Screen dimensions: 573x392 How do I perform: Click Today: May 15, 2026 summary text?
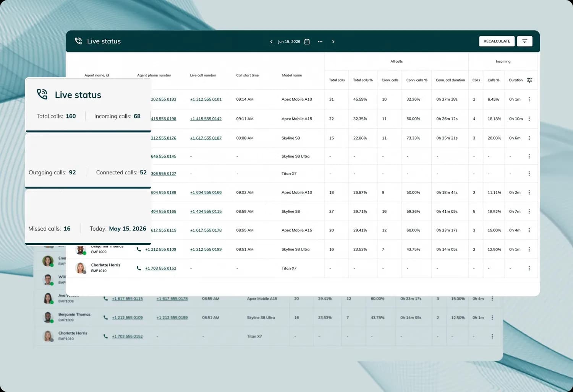pyautogui.click(x=118, y=229)
